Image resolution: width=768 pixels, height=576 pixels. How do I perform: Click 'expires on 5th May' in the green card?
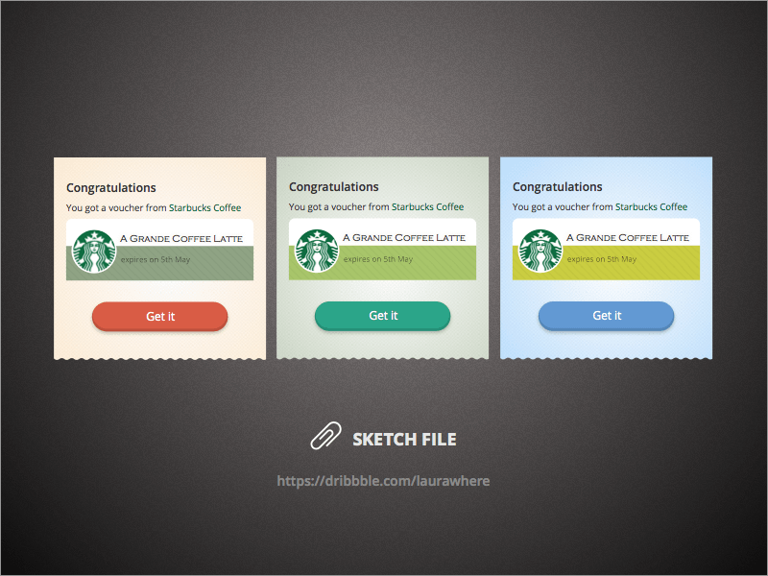tap(378, 259)
